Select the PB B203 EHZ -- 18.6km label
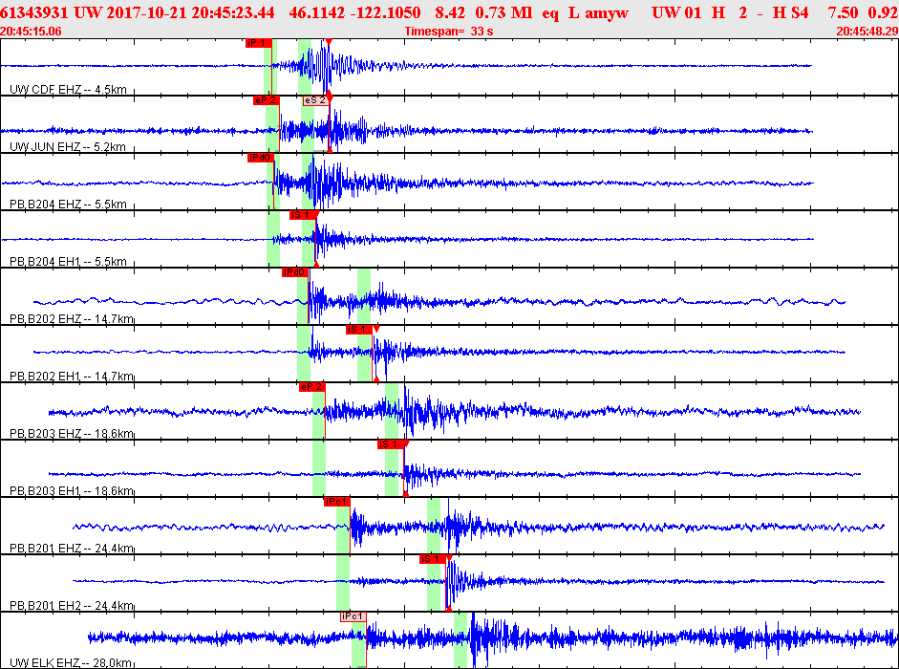 72,434
